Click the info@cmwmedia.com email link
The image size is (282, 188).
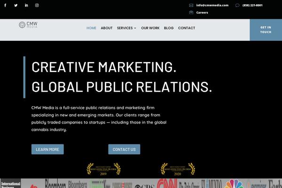point(212,5)
